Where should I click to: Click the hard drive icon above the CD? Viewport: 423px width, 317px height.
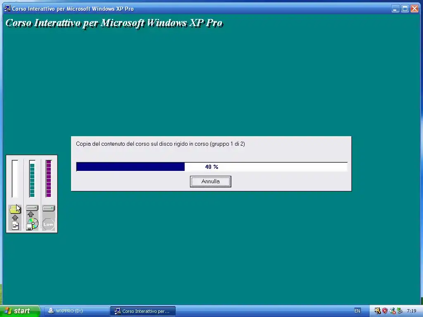(32, 208)
